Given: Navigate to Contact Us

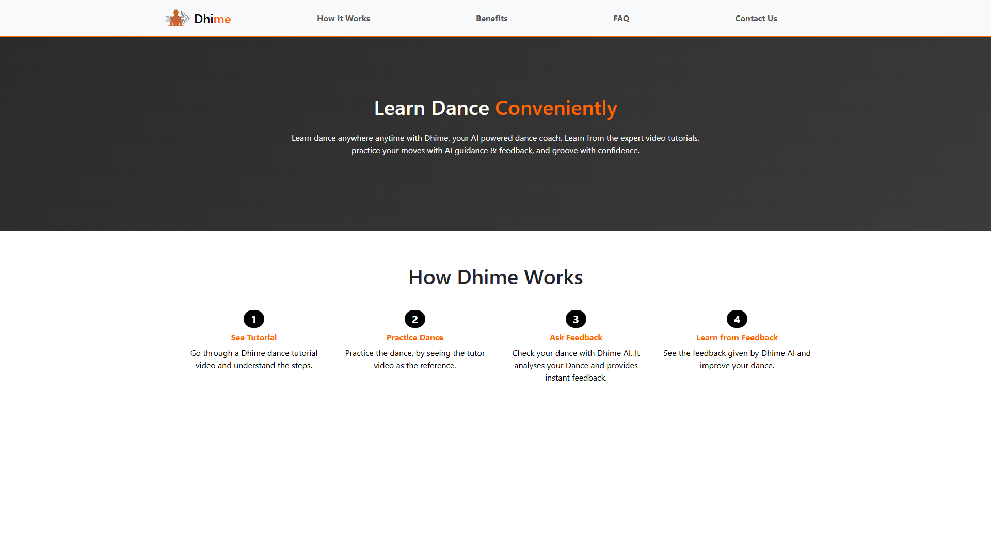Looking at the screenshot, I should [756, 18].
